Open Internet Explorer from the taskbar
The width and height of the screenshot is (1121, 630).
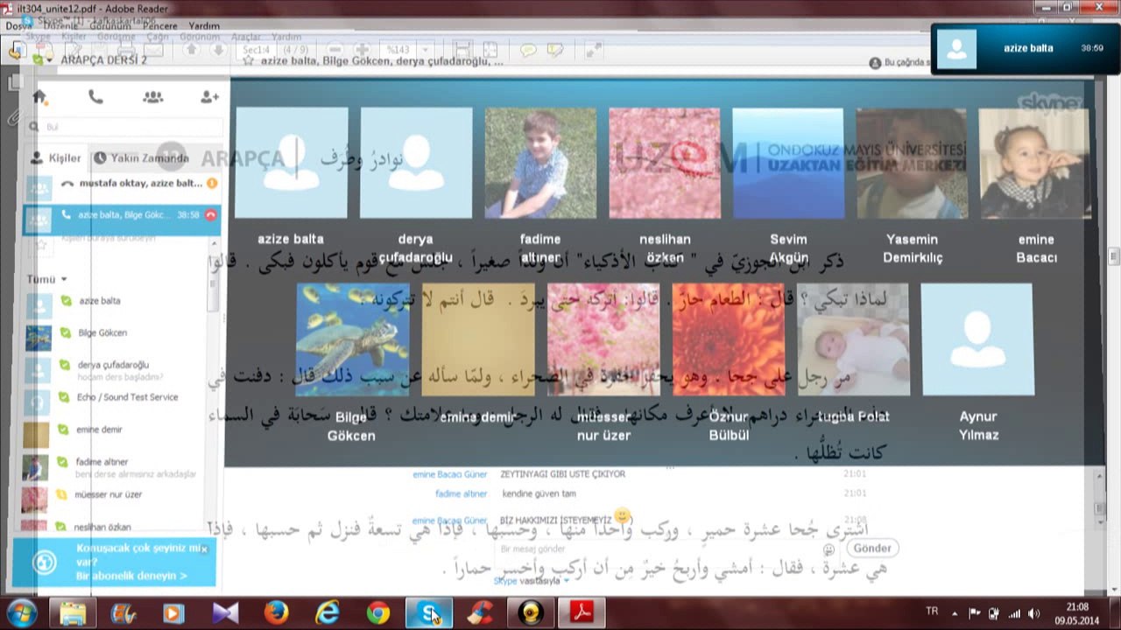point(327,613)
